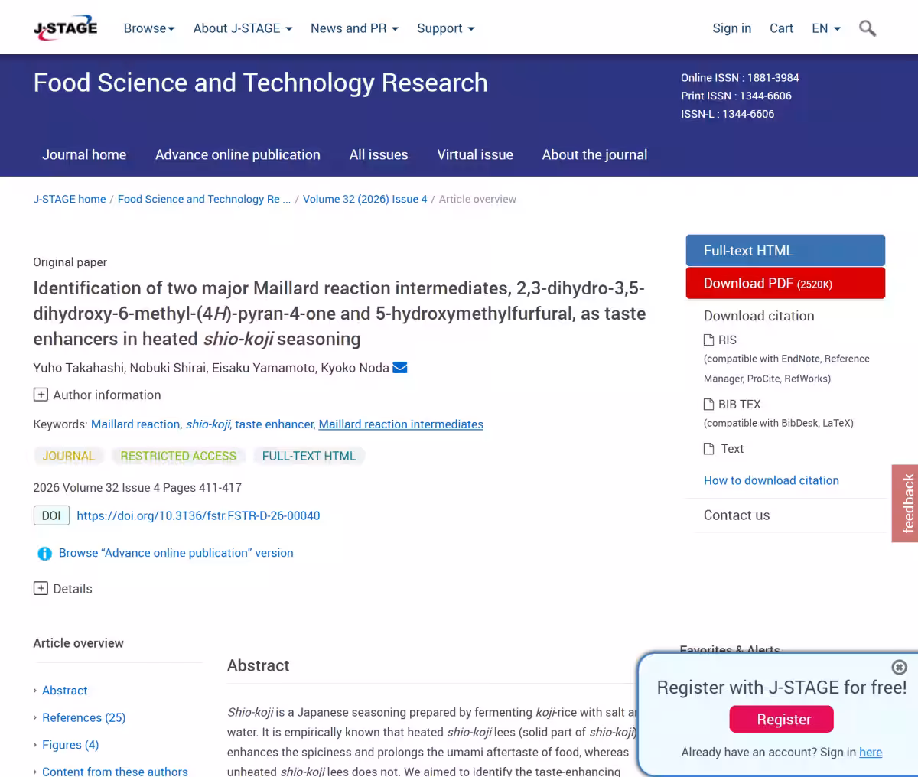The width and height of the screenshot is (918, 777).
Task: Click the author email envelope icon
Action: tap(399, 368)
